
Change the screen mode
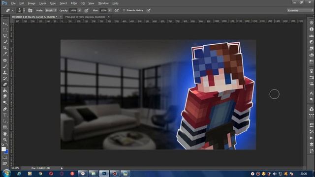click(x=5, y=164)
